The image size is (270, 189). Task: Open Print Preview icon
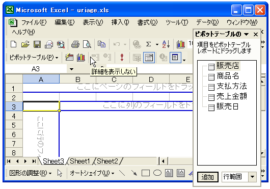(87, 44)
